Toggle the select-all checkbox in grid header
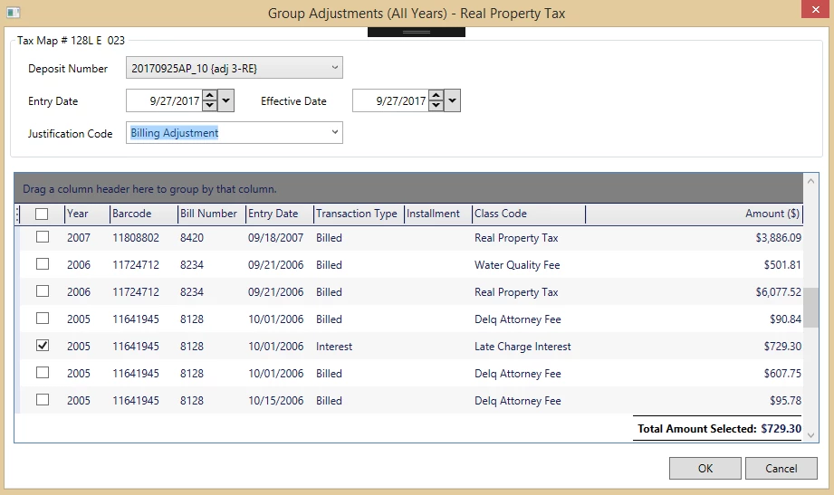This screenshot has height=495, width=834. coord(42,214)
